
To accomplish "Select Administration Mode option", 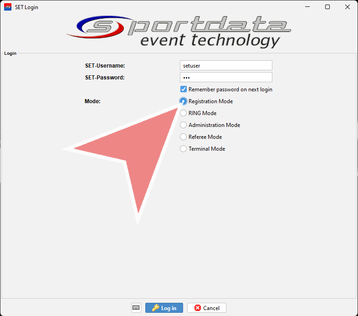I will click(x=184, y=125).
